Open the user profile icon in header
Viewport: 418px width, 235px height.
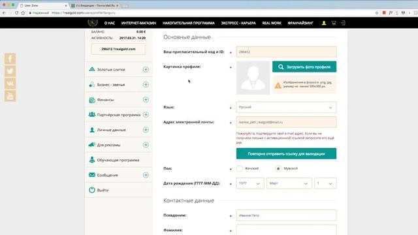[x=324, y=23]
